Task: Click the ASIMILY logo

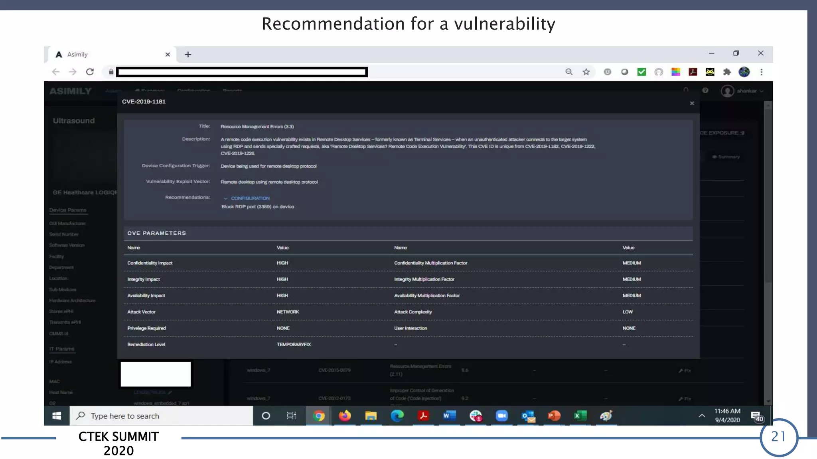Action: click(x=71, y=91)
